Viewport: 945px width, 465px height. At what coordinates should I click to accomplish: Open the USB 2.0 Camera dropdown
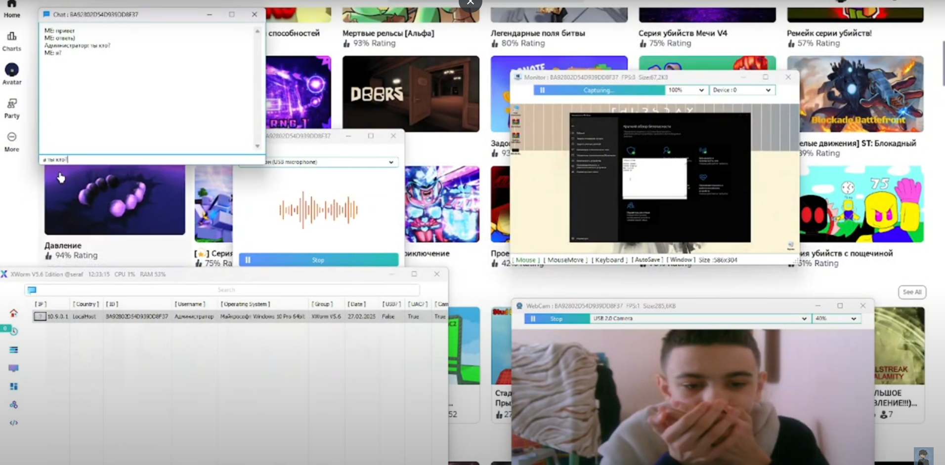tap(700, 319)
